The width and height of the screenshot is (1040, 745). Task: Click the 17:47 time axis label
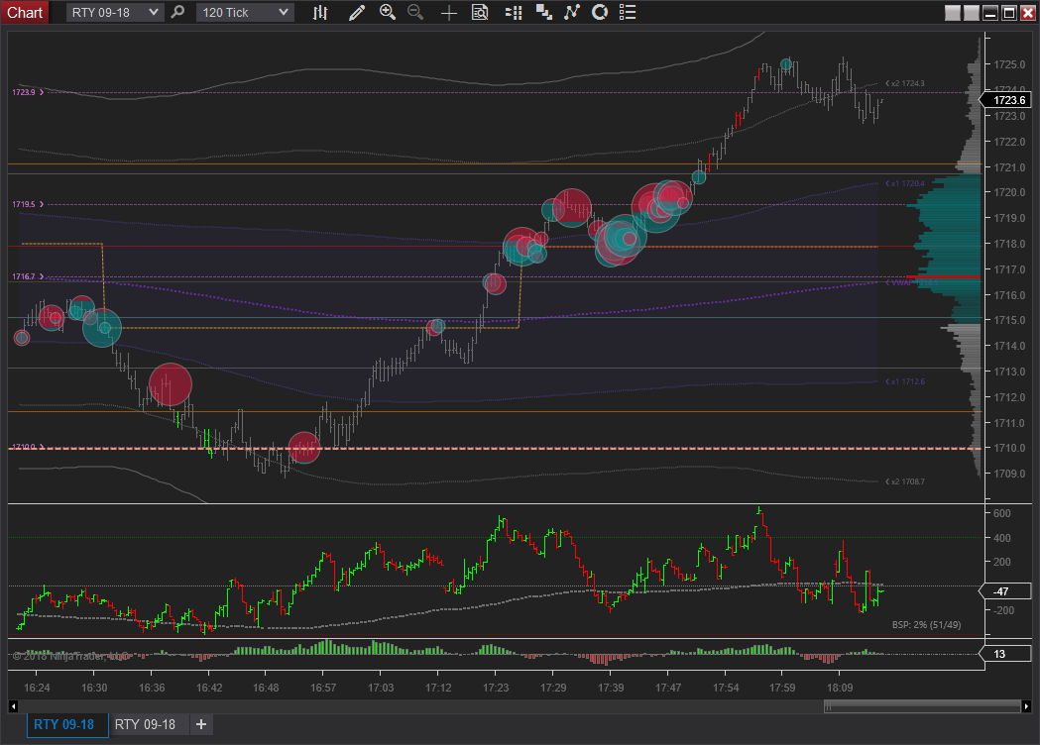(668, 688)
